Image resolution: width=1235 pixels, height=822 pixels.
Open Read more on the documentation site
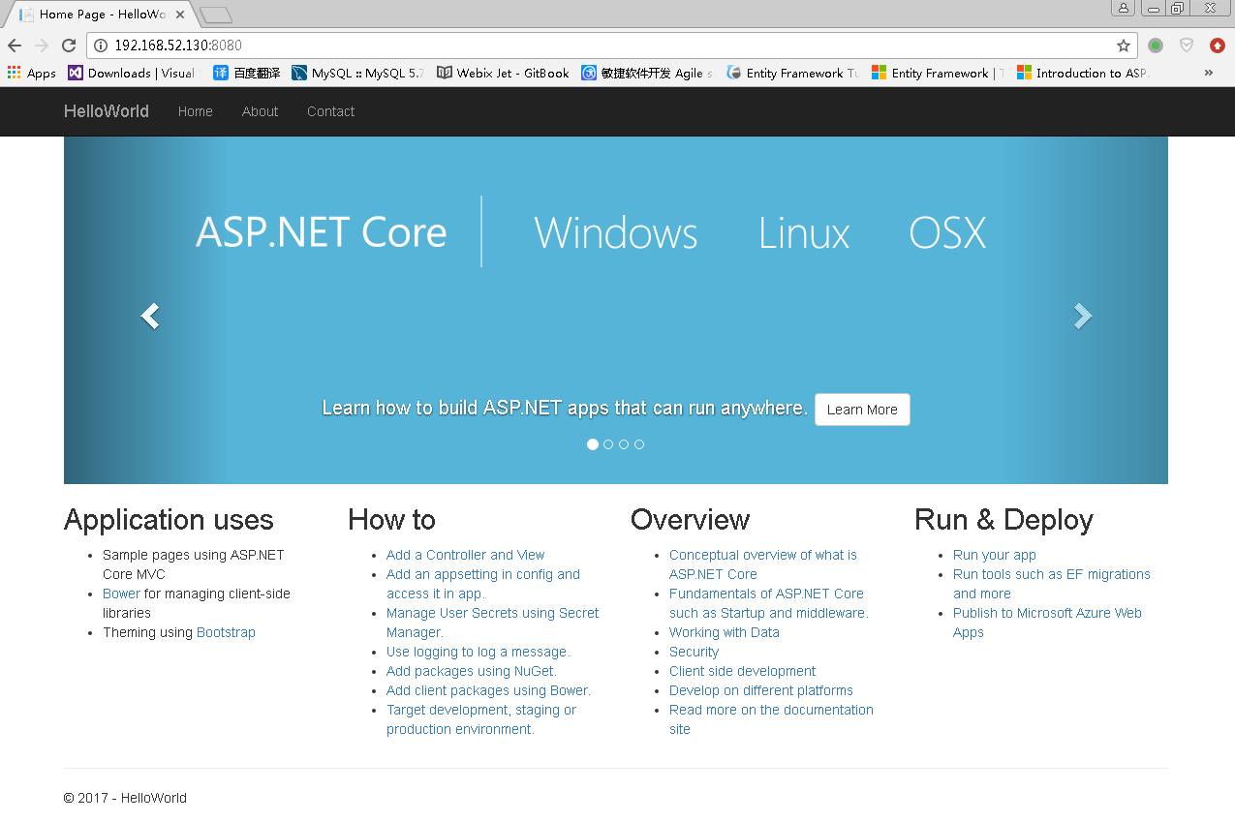[771, 719]
